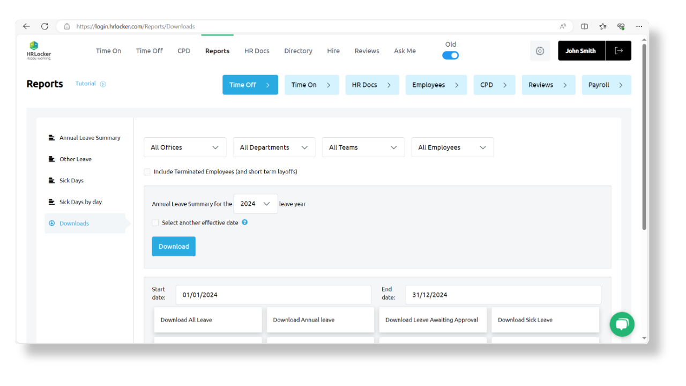Disable the Old interface toggle
Image resolution: width=686 pixels, height=386 pixels.
pyautogui.click(x=450, y=55)
